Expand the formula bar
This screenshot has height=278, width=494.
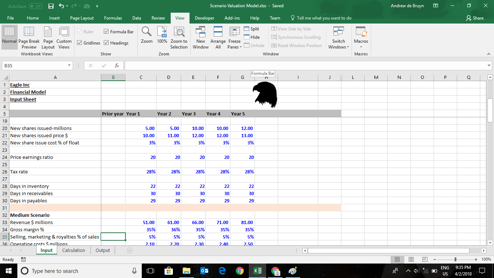point(489,66)
